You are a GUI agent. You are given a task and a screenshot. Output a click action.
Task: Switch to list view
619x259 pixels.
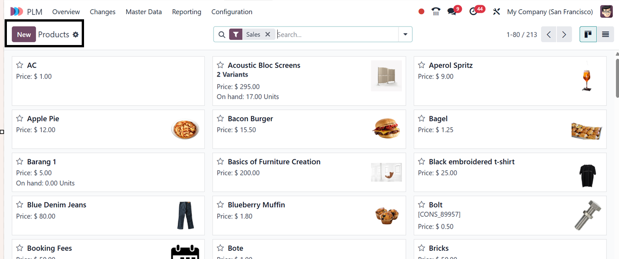coord(605,34)
